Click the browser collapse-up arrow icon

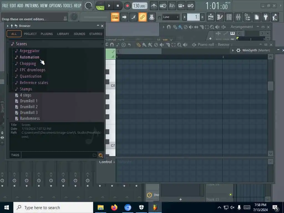pyautogui.click(x=12, y=26)
